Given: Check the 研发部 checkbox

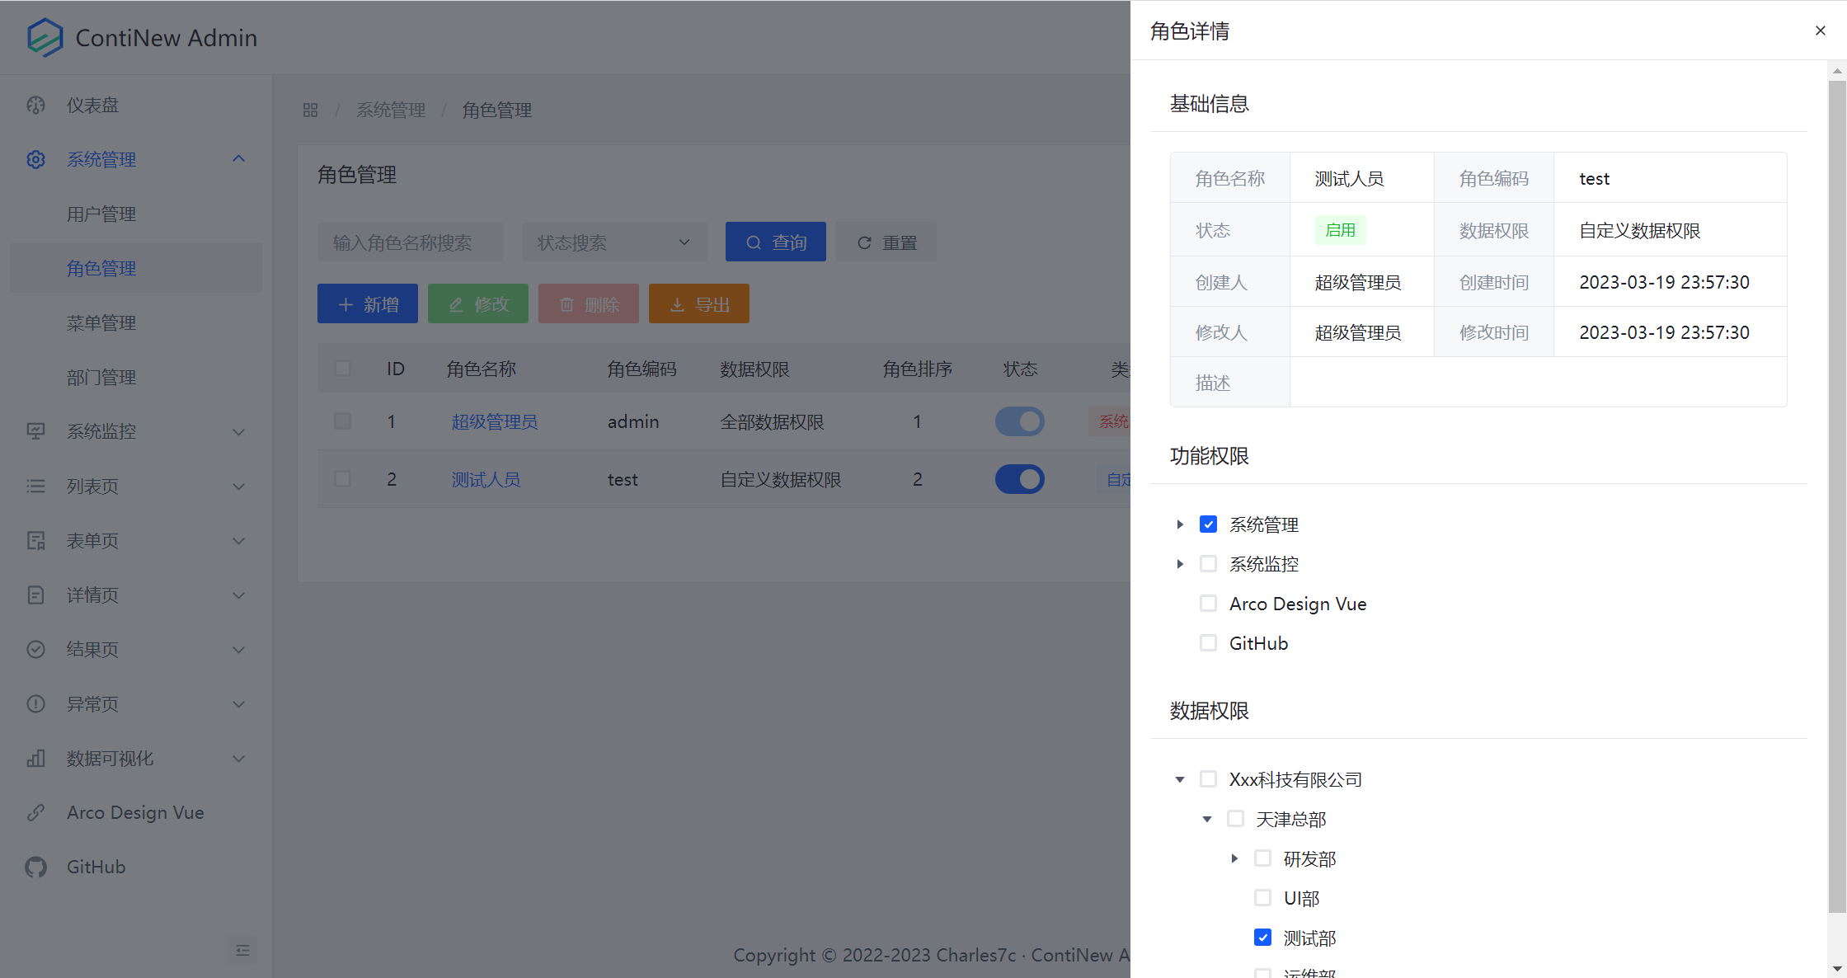Looking at the screenshot, I should 1262,858.
